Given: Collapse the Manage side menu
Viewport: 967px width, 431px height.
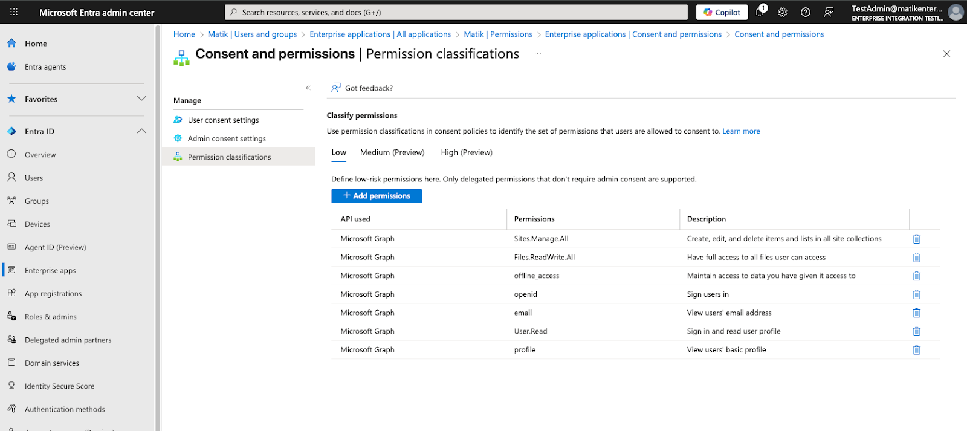Looking at the screenshot, I should tap(308, 88).
